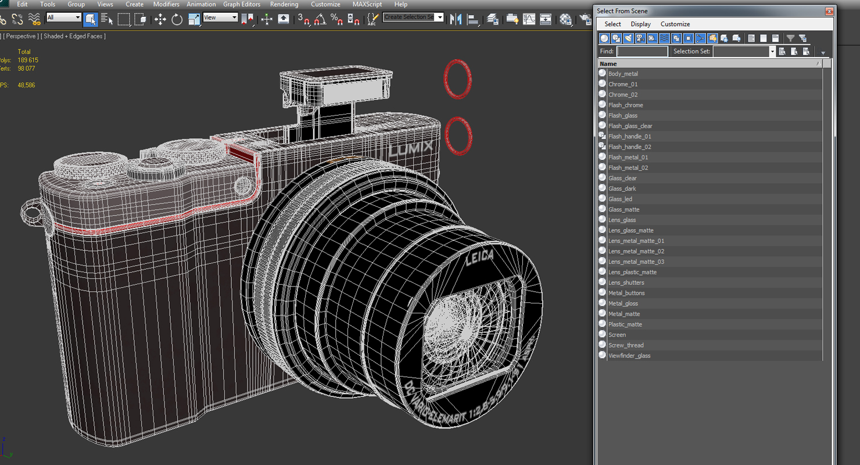
Task: Select Chrome_02 in object list
Action: pos(710,95)
